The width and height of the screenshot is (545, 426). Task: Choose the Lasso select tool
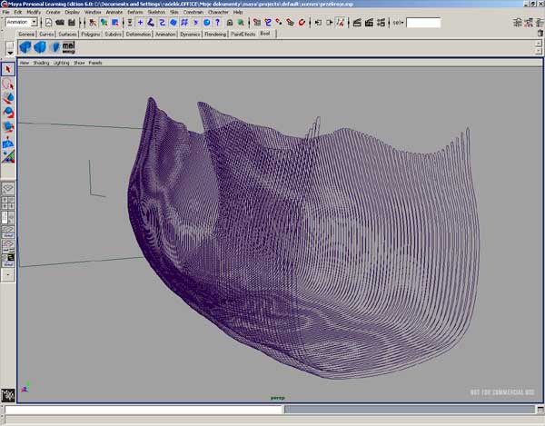click(x=8, y=84)
